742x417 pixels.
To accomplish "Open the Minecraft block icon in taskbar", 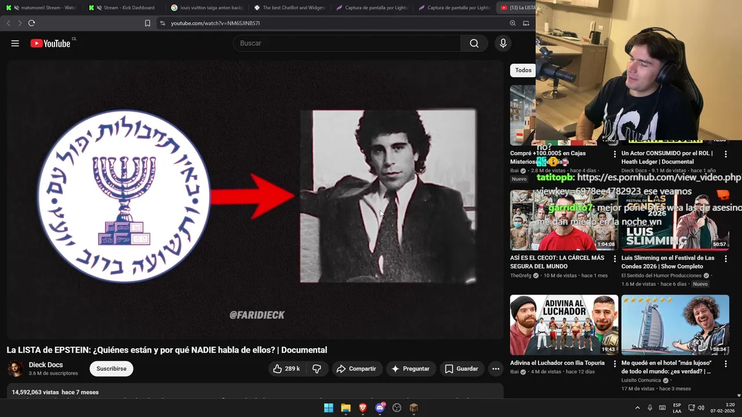I will [414, 408].
